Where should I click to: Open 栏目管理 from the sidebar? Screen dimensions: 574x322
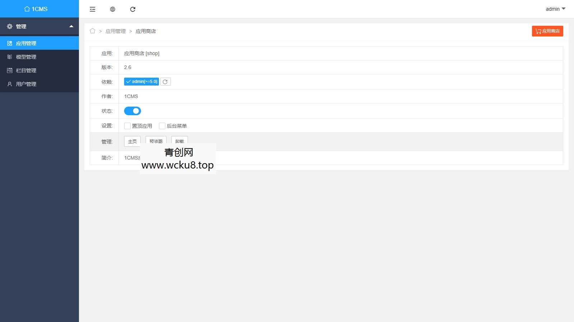(x=26, y=70)
